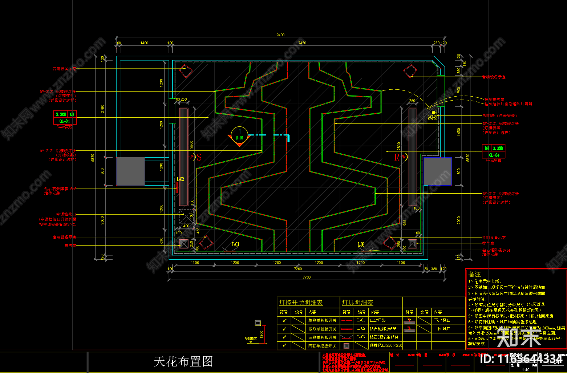Click the 灯控开关明细表 table heading
This screenshot has width=567, height=373.
click(301, 303)
